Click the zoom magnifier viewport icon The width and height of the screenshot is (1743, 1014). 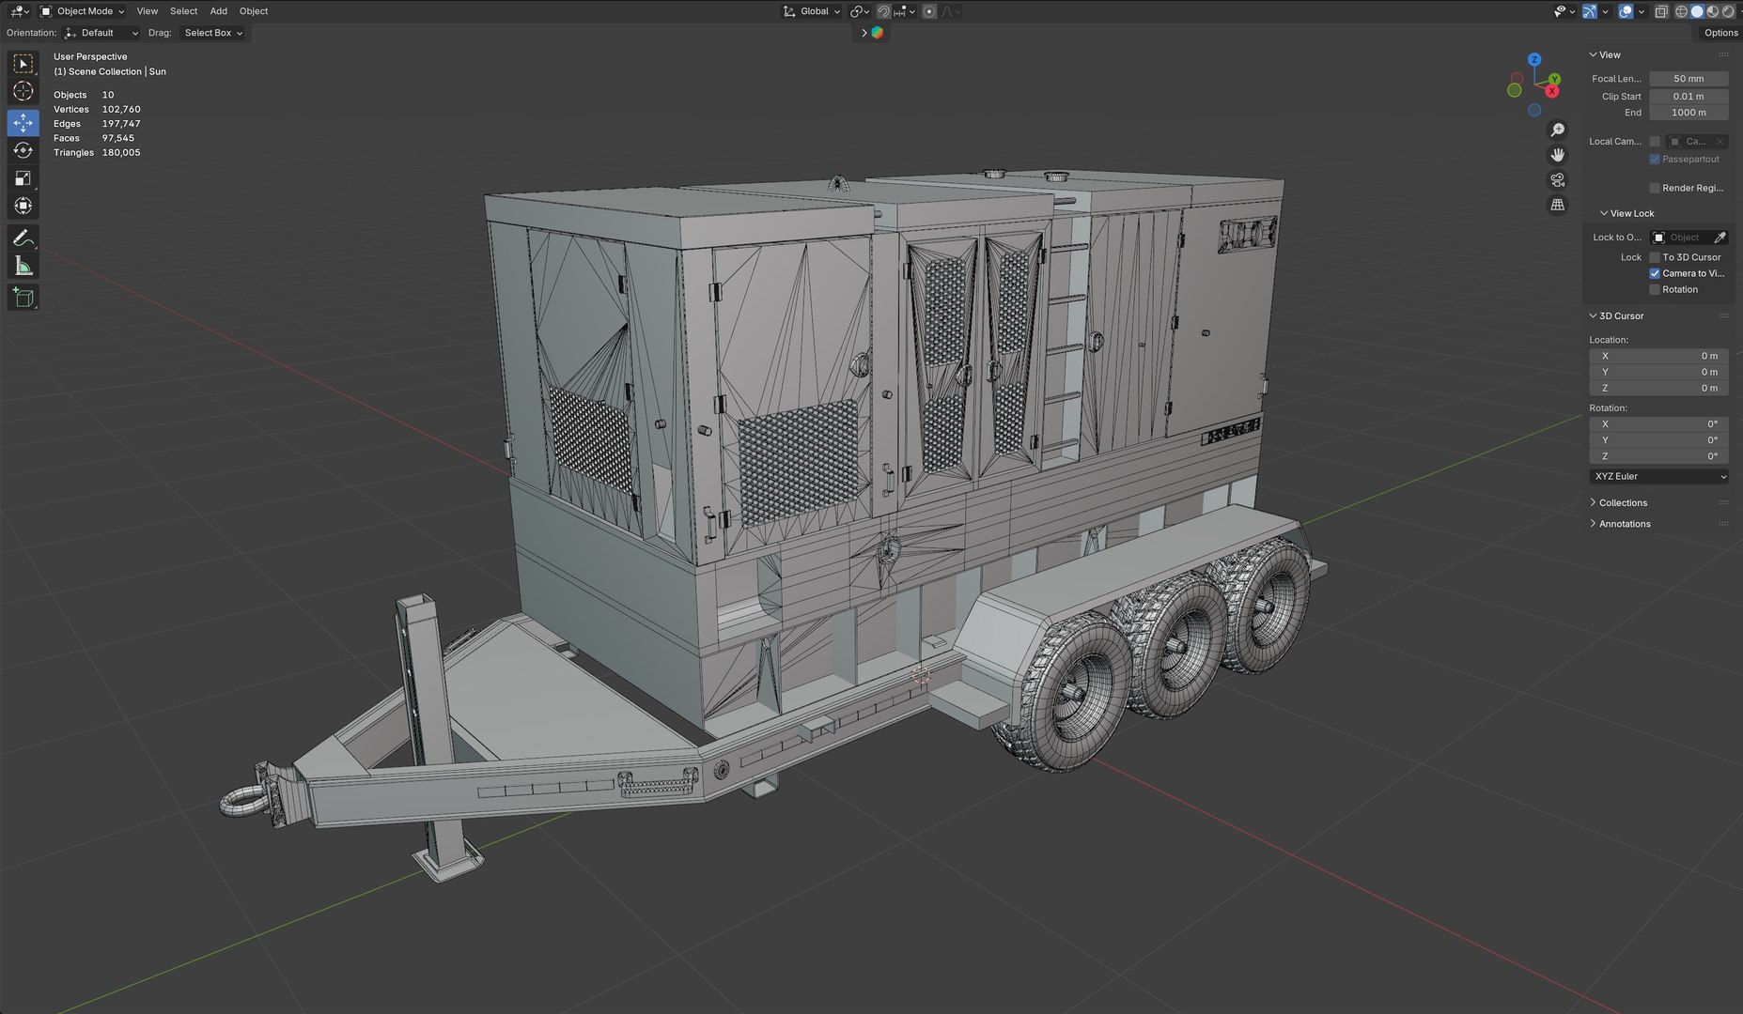pos(1557,131)
